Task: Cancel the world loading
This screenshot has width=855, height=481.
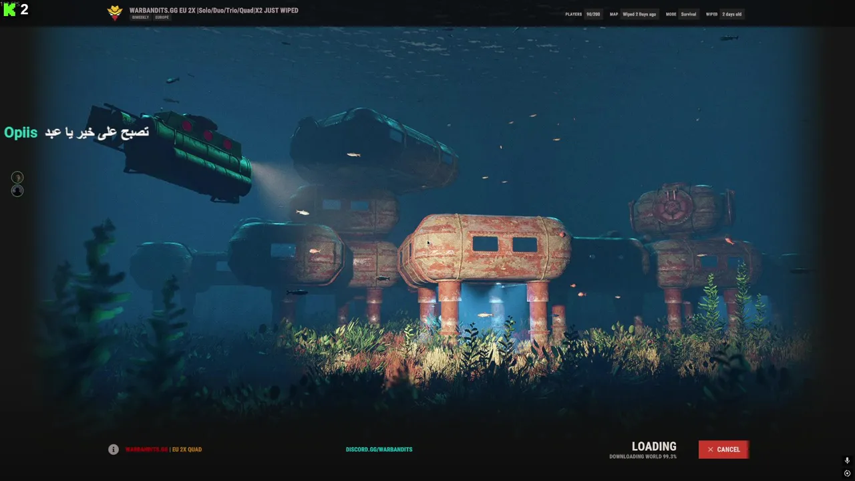Action: pos(723,450)
